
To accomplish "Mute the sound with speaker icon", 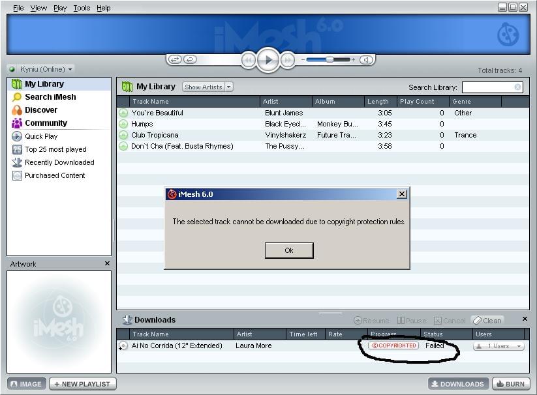I will pyautogui.click(x=366, y=60).
